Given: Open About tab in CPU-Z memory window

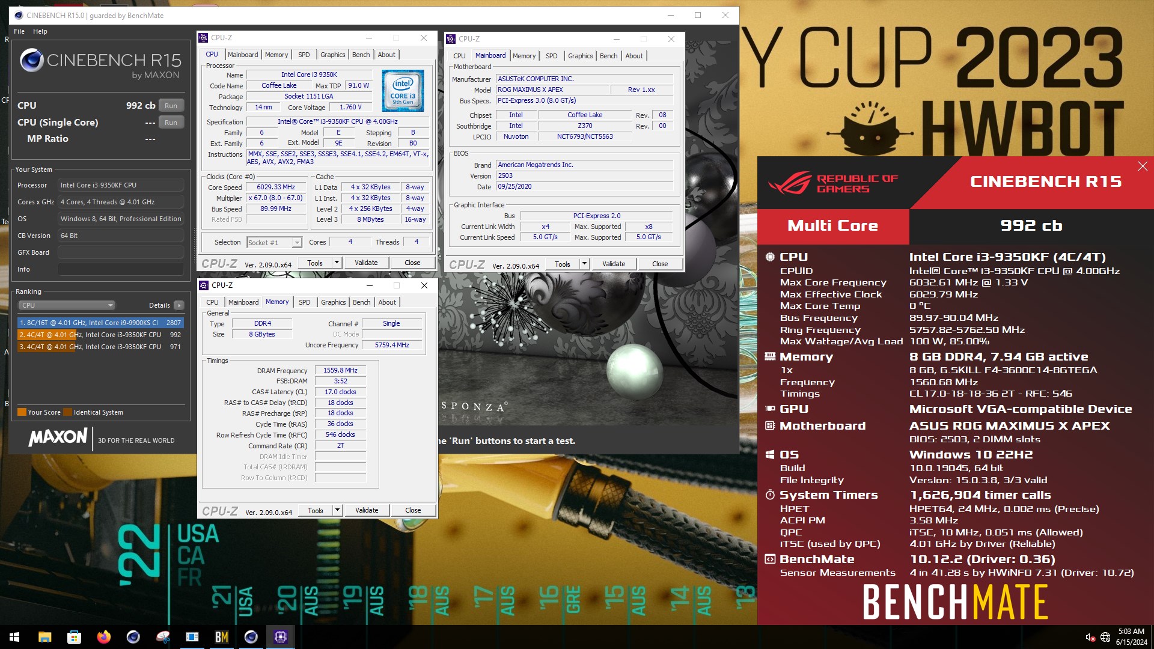Looking at the screenshot, I should 387,302.
